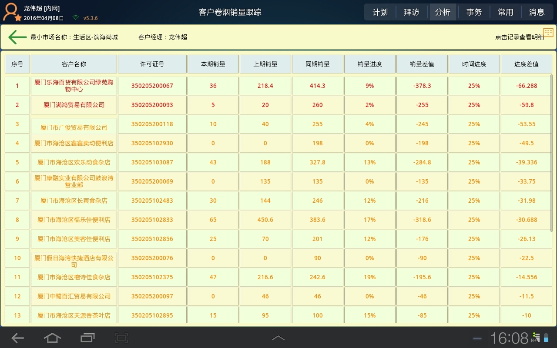557x348 pixels.
Task: Click previous period sales 450.6
Action: [265, 220]
